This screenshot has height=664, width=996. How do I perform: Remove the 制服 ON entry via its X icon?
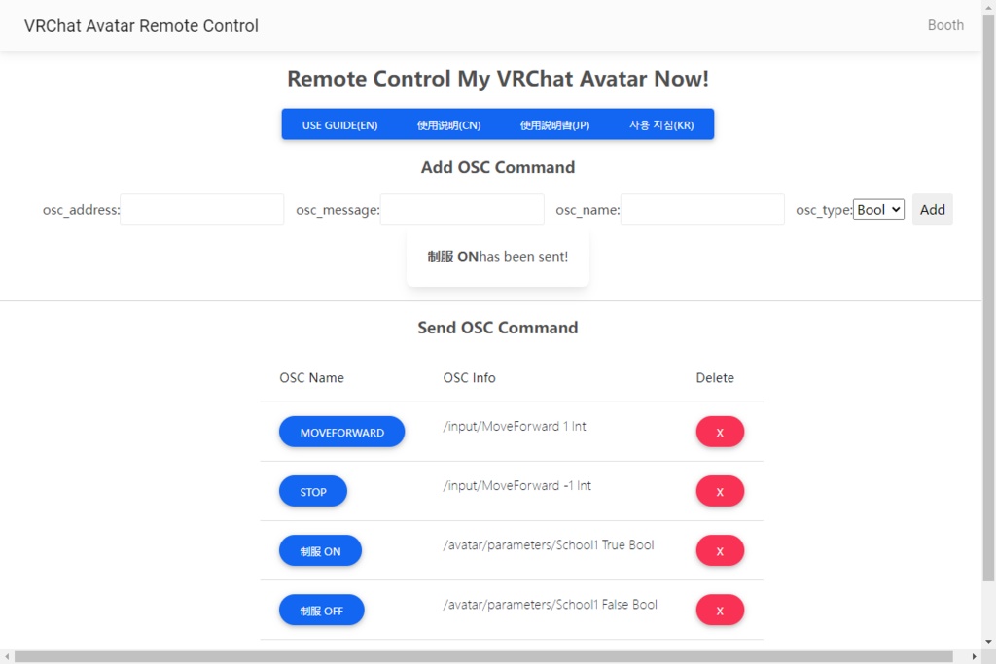click(720, 550)
